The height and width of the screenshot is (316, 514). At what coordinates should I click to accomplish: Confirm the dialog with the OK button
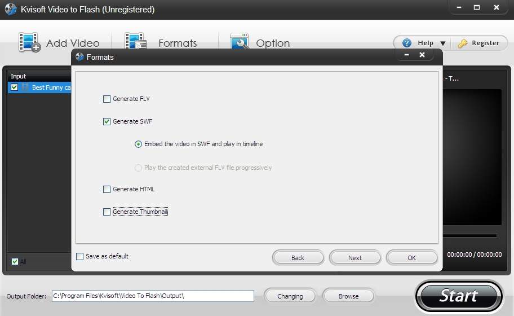[x=411, y=257]
